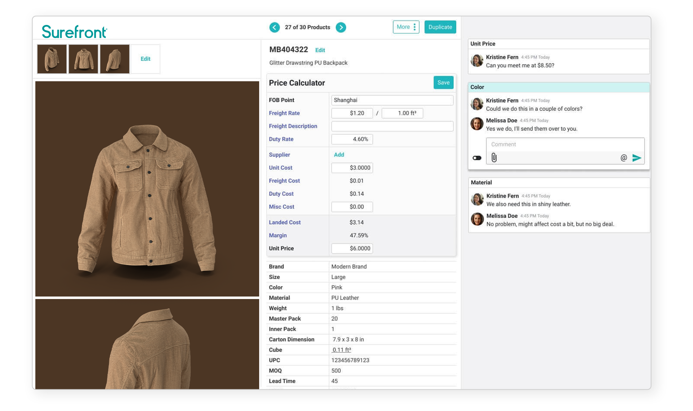The width and height of the screenshot is (693, 411).
Task: Click the Material value PU Leather
Action: [345, 298]
